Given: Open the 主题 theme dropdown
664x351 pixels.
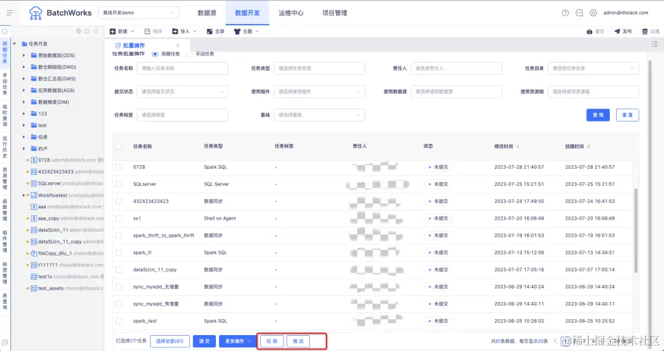Looking at the screenshot, I should click(x=247, y=31).
